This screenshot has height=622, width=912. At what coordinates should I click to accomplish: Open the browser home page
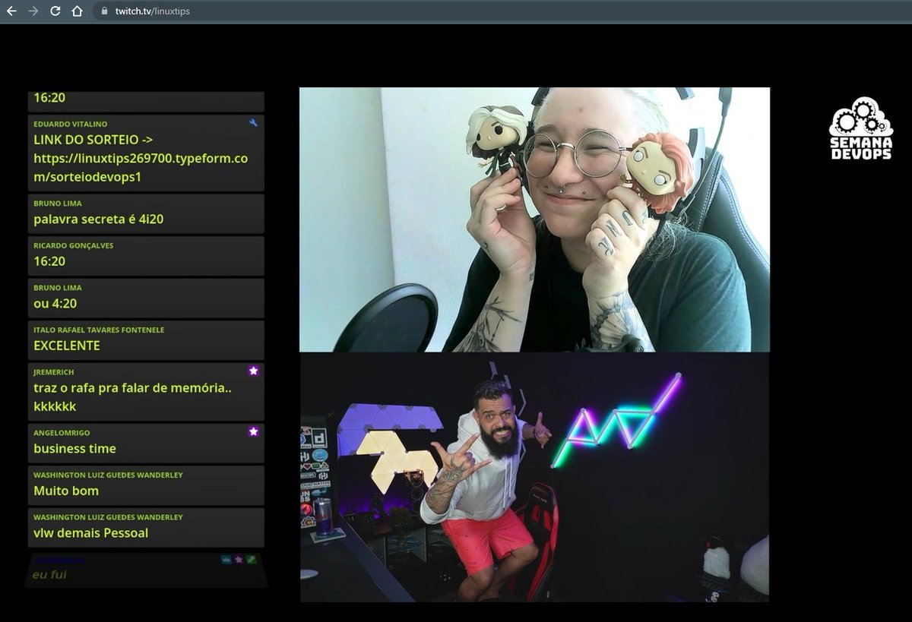[77, 11]
